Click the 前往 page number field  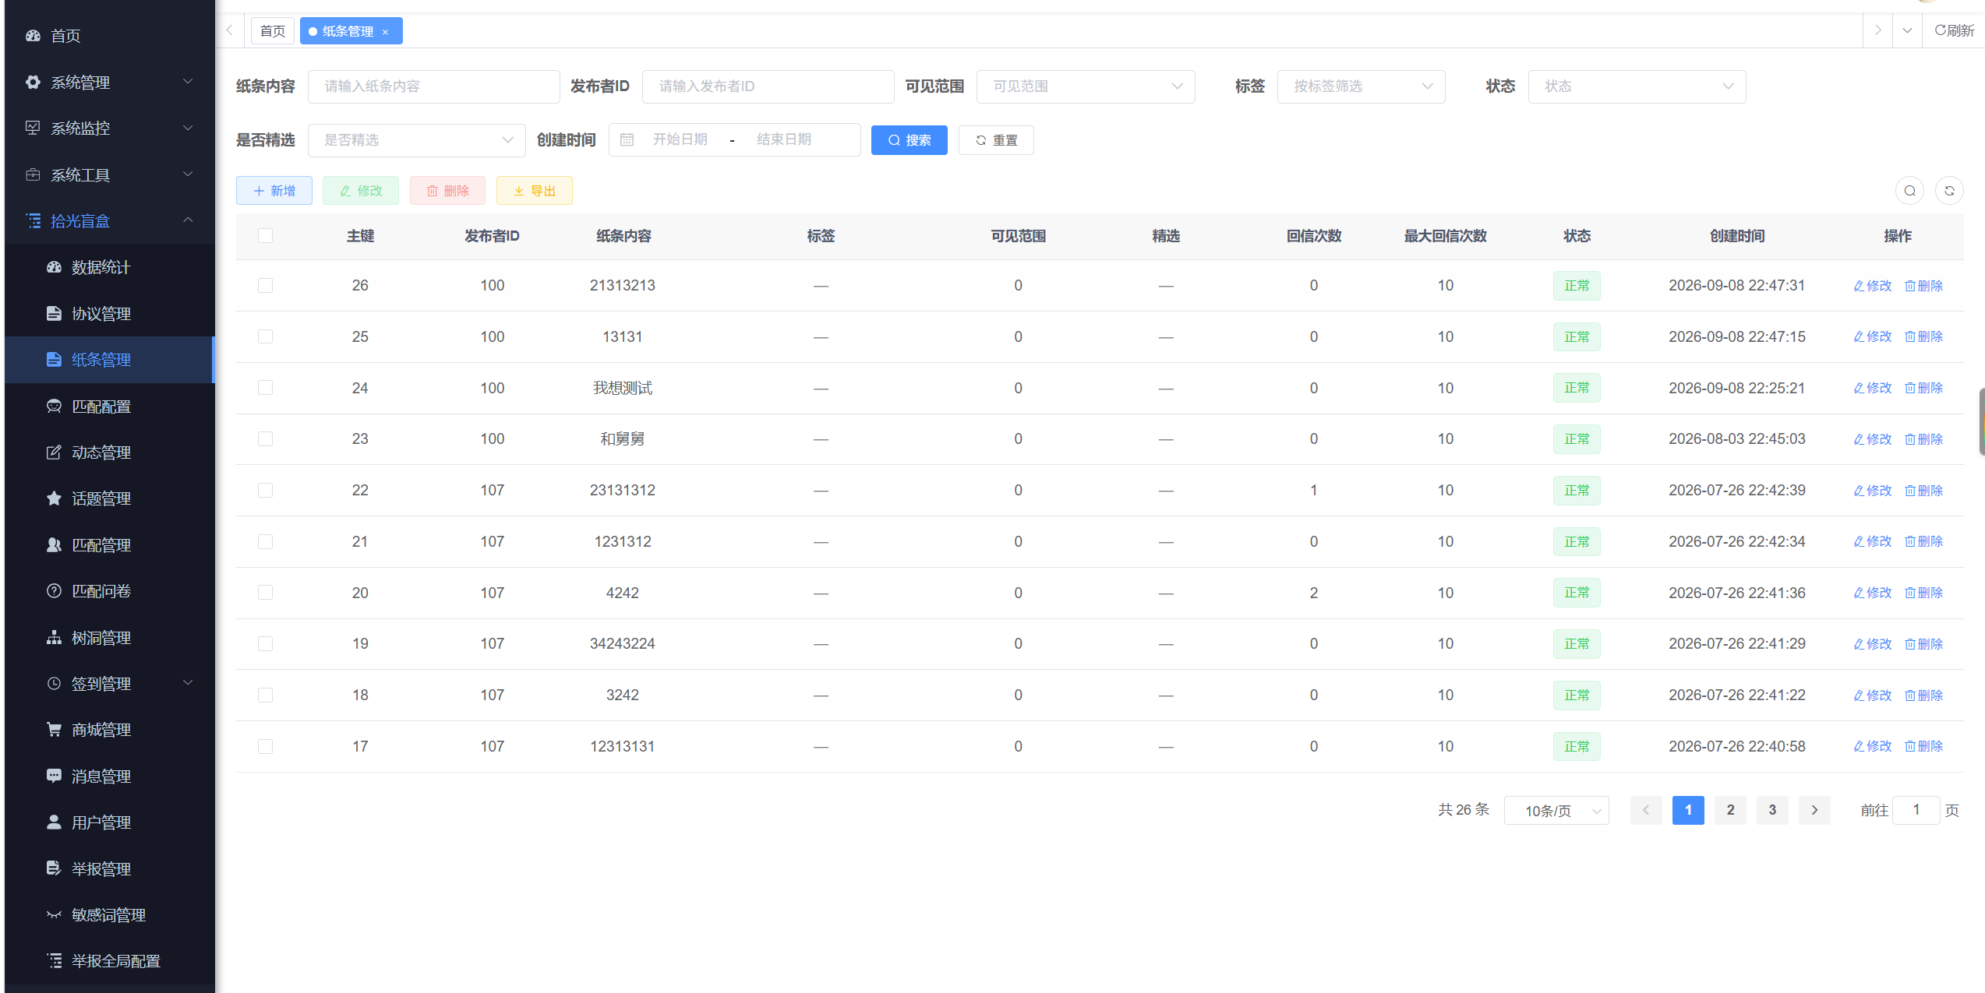(x=1916, y=810)
